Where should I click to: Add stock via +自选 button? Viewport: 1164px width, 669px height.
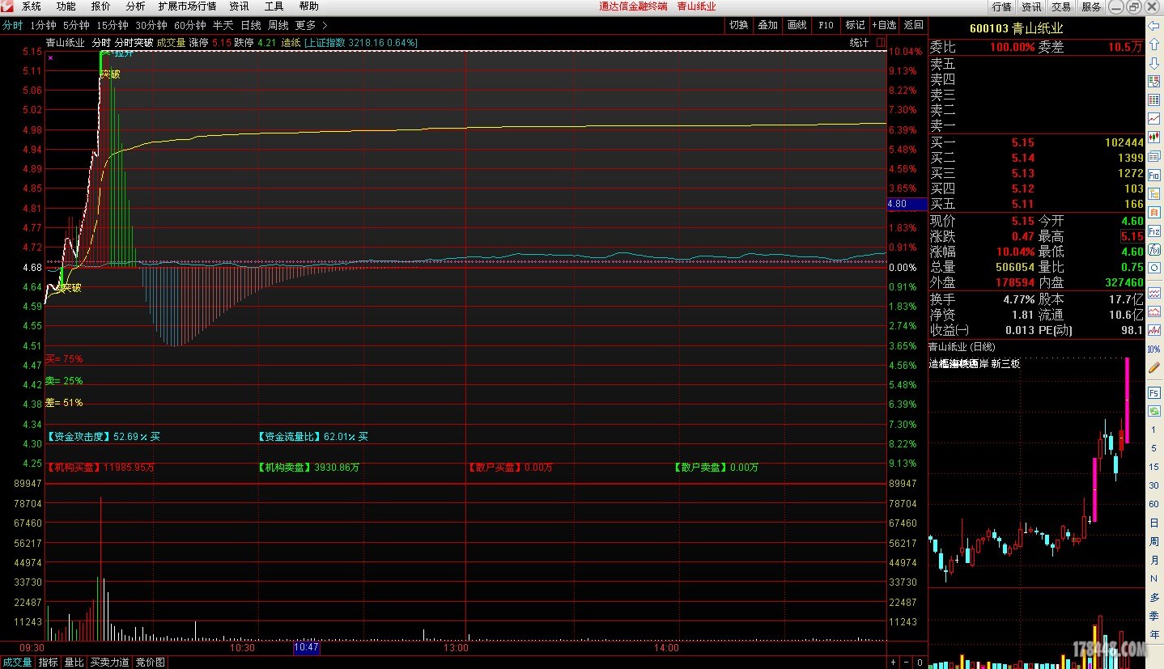[884, 25]
